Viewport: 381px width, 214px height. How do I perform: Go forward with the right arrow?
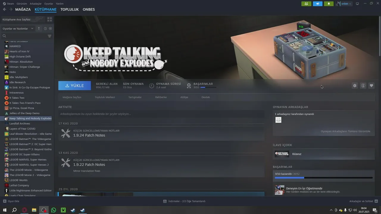point(11,10)
